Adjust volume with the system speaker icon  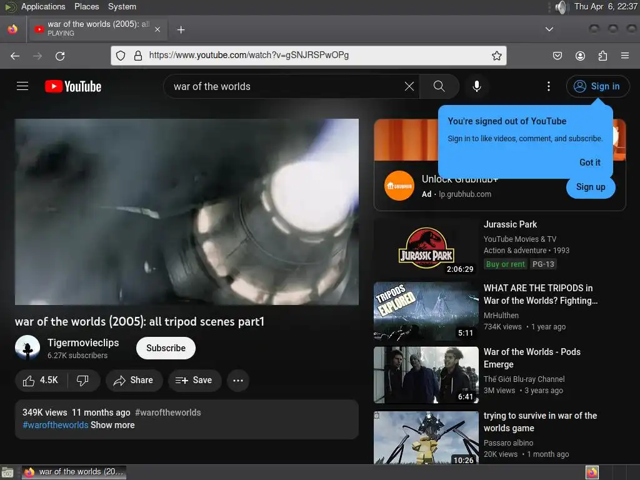[562, 7]
